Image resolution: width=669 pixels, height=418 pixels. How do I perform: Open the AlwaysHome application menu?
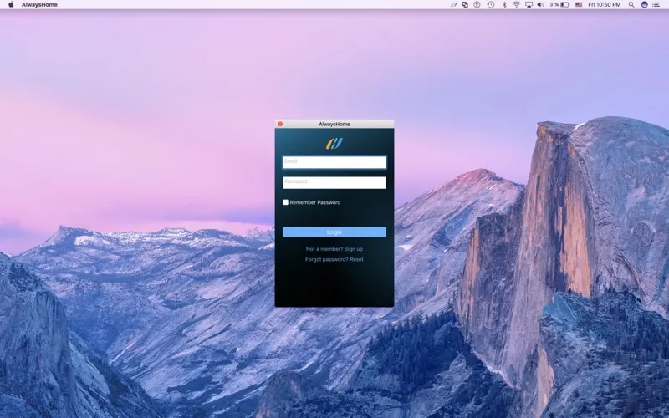[x=39, y=5]
